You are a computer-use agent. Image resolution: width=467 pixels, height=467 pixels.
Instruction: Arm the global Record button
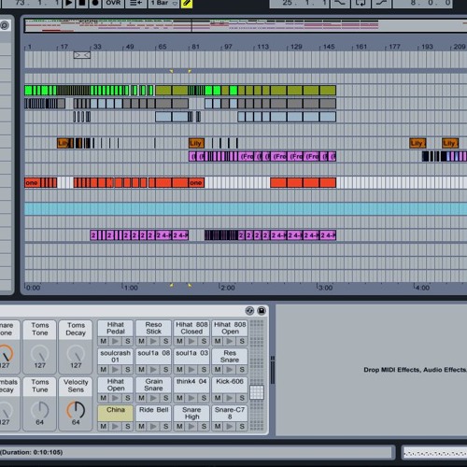tap(95, 3)
